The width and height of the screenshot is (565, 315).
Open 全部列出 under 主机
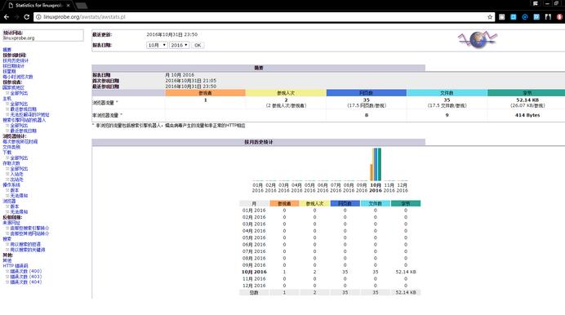coord(19,104)
